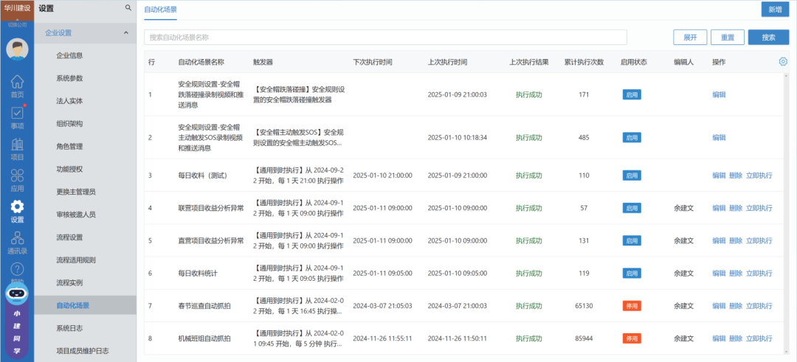Open the 首页 home icon
797x362 pixels.
[x=16, y=86]
